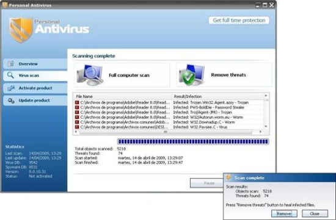The image size is (336, 220).
Task: Click the Scanning complete heading
Action: click(x=93, y=56)
